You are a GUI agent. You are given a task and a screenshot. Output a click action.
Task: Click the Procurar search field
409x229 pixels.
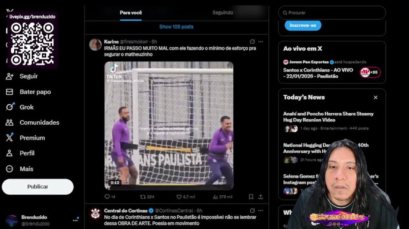(x=332, y=13)
